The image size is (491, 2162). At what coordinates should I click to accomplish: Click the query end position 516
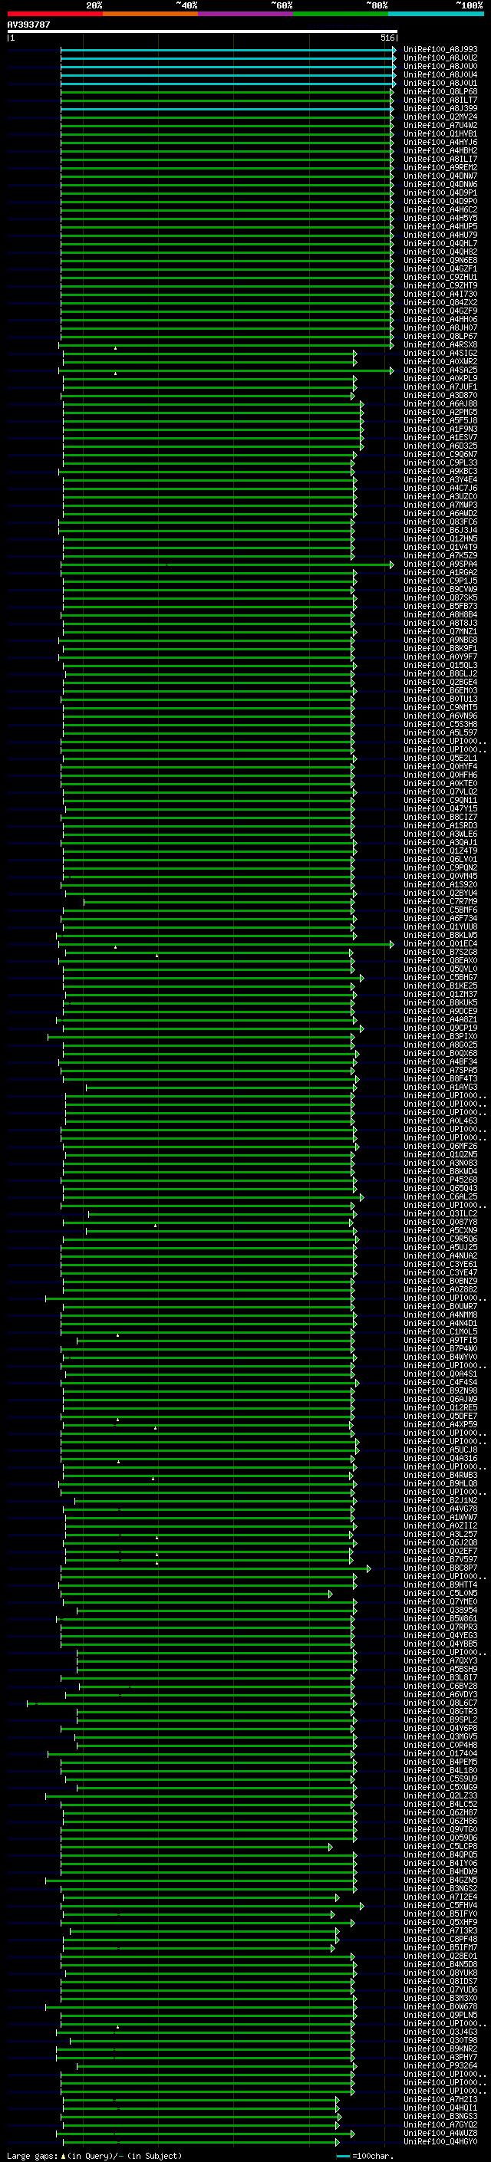(387, 38)
